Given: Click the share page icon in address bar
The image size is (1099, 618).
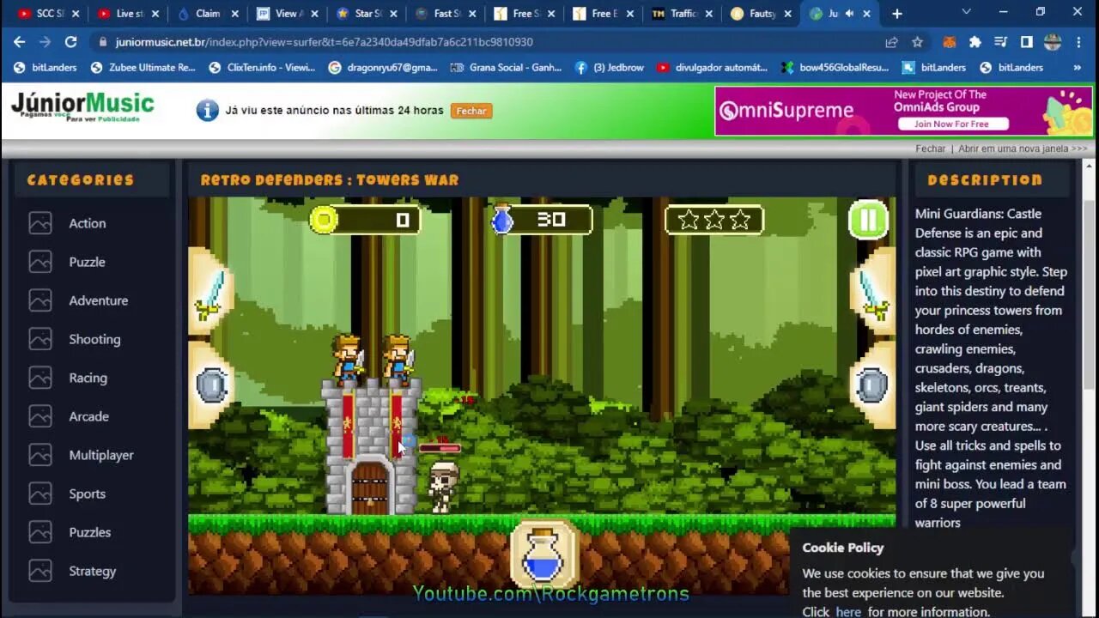Looking at the screenshot, I should tap(892, 41).
